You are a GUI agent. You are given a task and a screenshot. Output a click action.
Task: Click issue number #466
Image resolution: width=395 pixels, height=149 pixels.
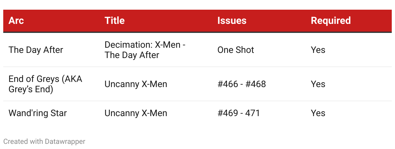(x=227, y=84)
